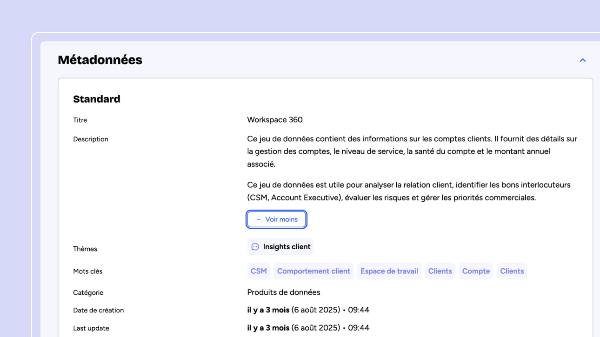Click the first description paragraph text
This screenshot has height=337, width=600.
[412, 152]
